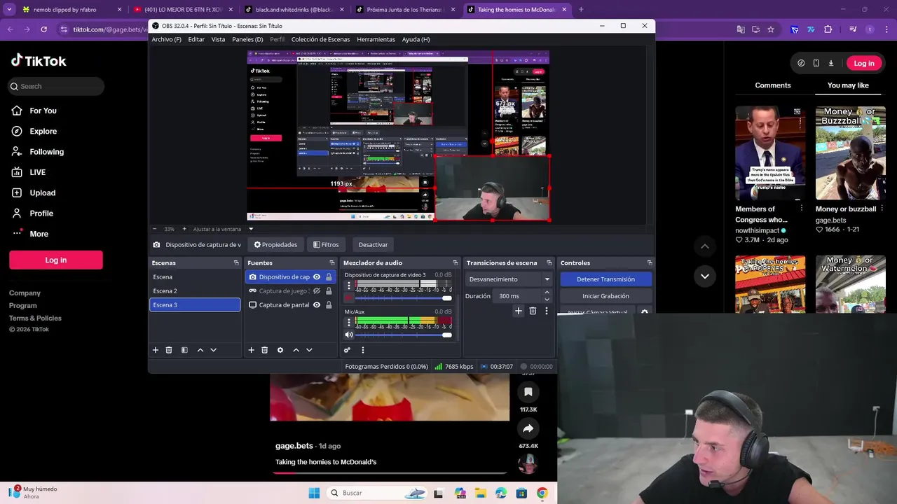Open source properties gear icon in the Fuentes toolbar

pos(280,350)
